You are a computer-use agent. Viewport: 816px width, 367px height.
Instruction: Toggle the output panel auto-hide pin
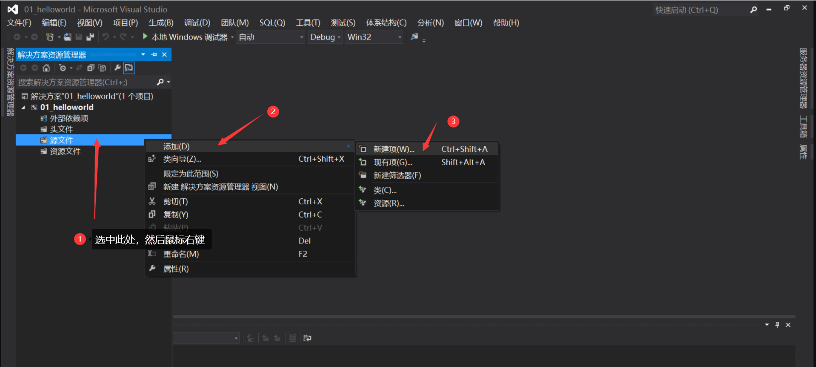777,325
